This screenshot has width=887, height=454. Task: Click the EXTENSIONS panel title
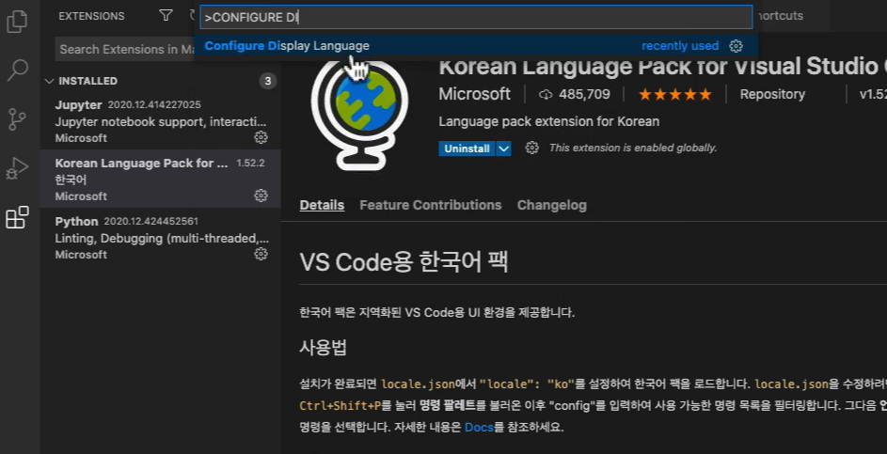click(91, 16)
